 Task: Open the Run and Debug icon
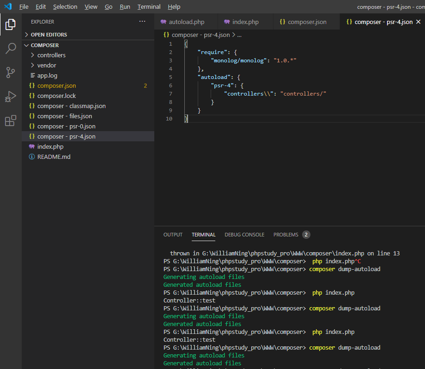click(x=10, y=97)
